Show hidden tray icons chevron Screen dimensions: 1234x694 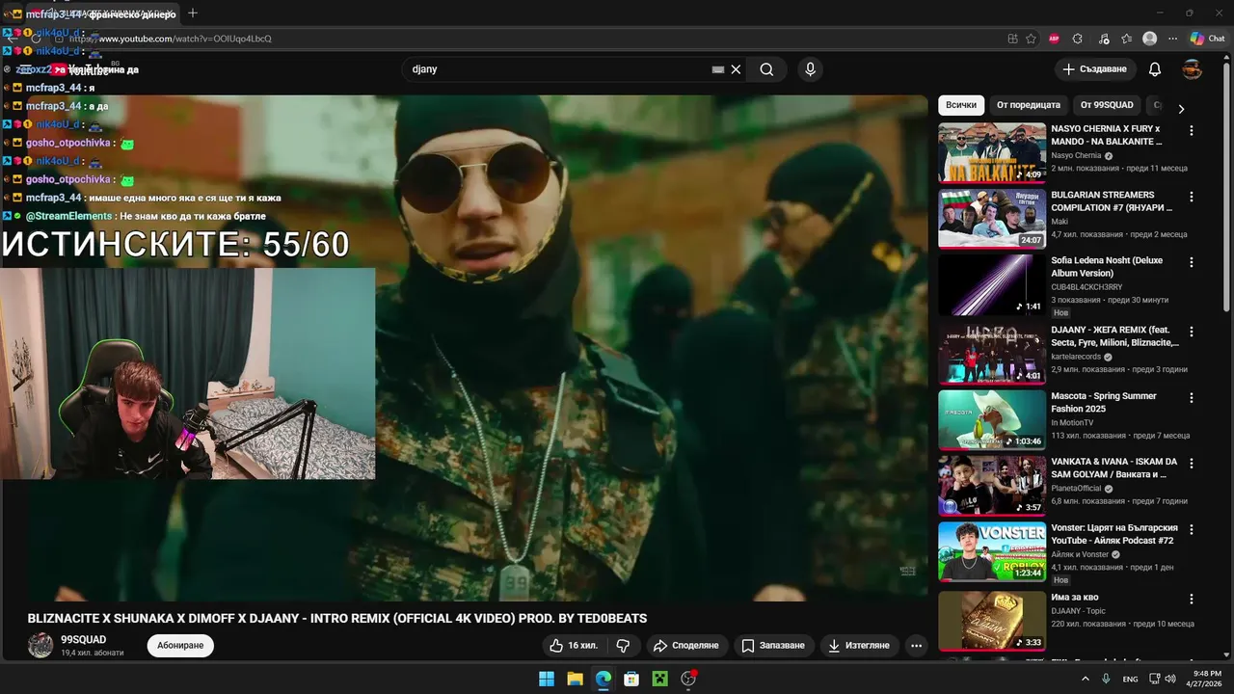pos(1086,679)
